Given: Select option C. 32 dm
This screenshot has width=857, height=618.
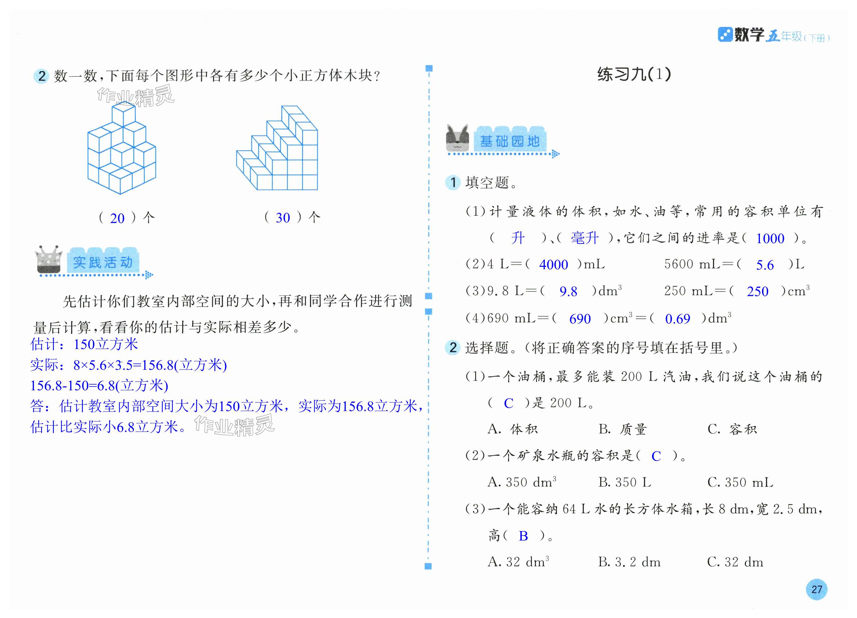Looking at the screenshot, I should (735, 562).
